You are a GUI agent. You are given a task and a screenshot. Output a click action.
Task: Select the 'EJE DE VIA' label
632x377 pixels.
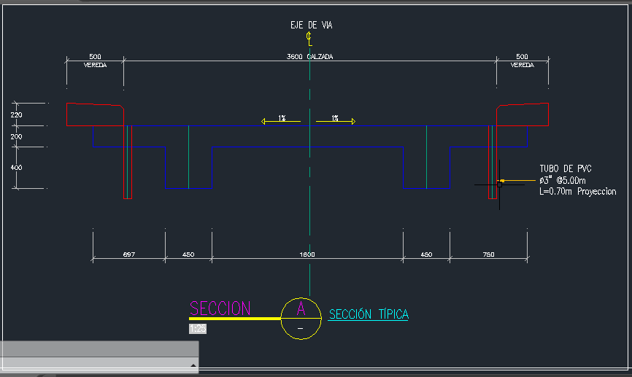tap(311, 25)
